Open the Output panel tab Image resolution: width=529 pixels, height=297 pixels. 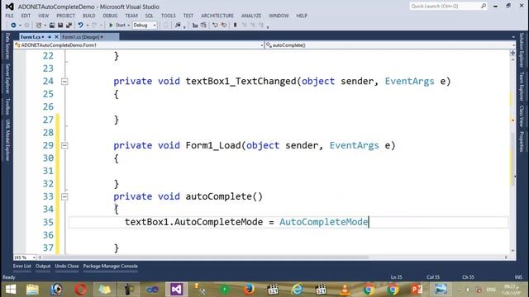[x=43, y=266]
